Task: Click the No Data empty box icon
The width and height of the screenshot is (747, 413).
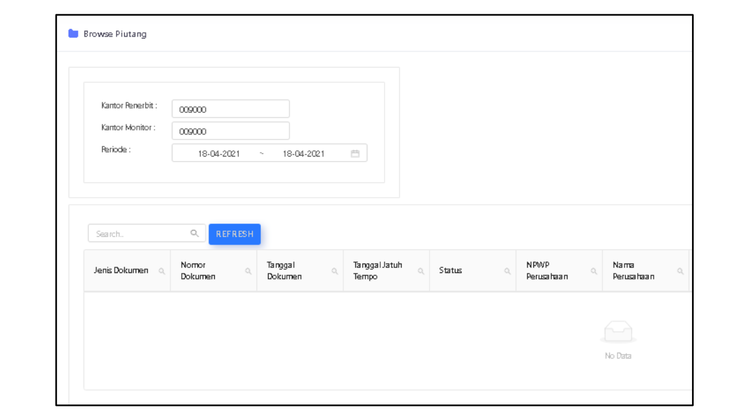Action: [x=618, y=332]
